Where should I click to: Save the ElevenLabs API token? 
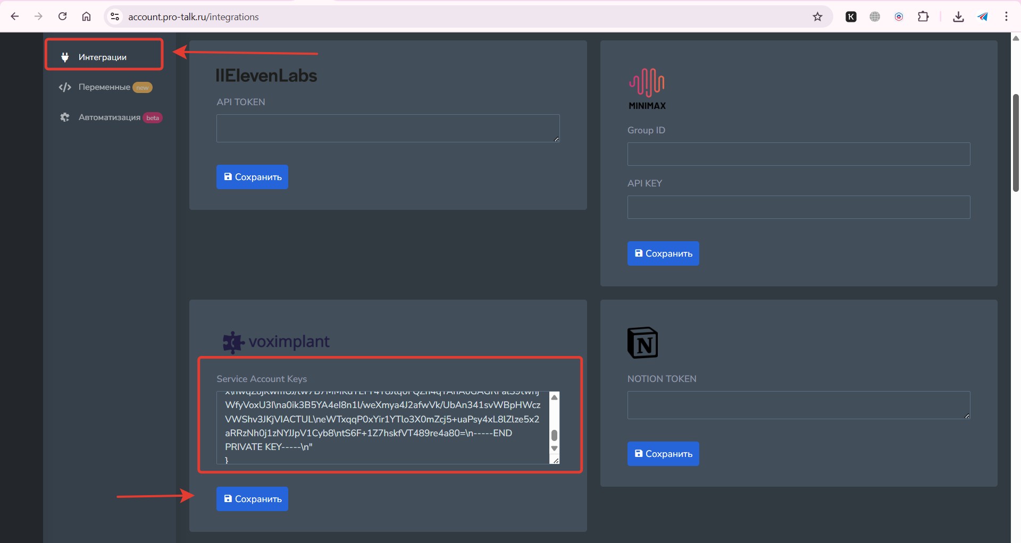click(252, 177)
